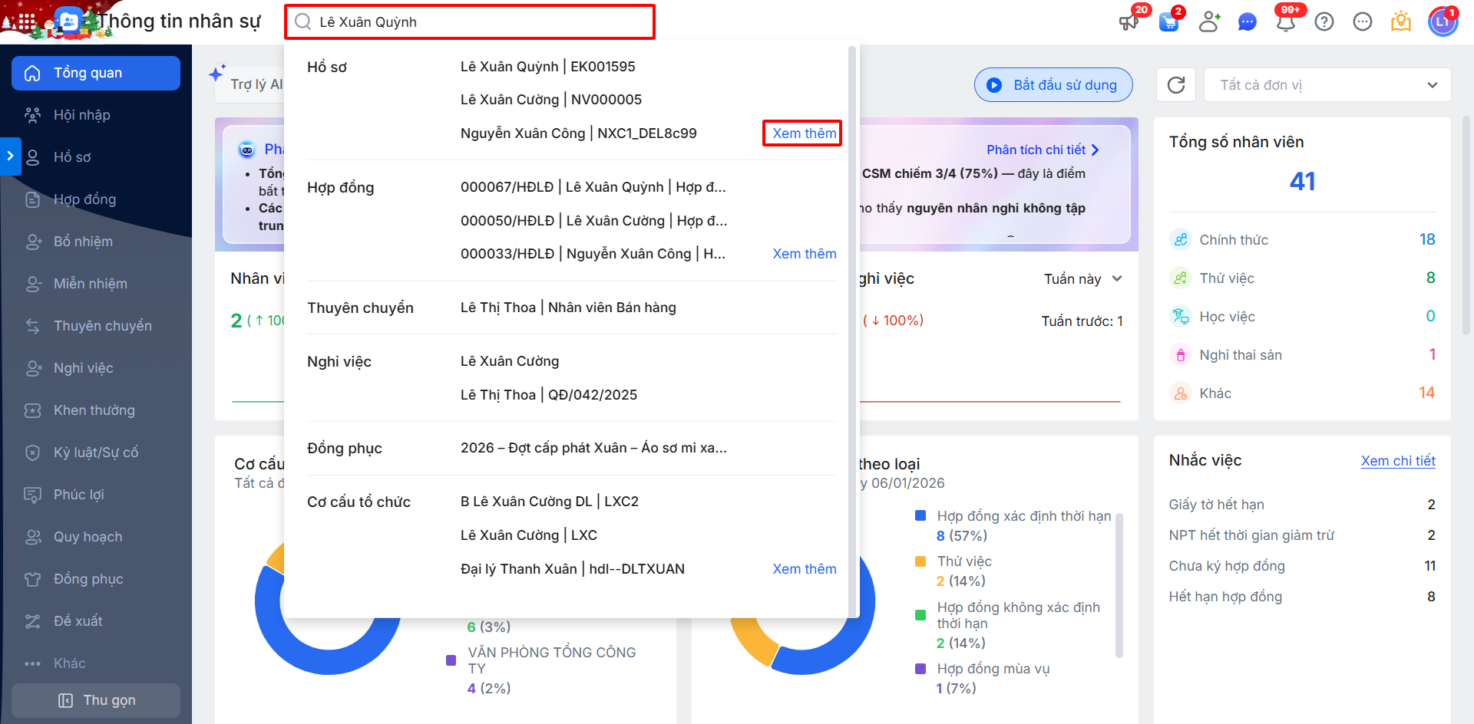The image size is (1474, 724).
Task: Click the Nghỉ thai sản icon
Action: point(1180,355)
